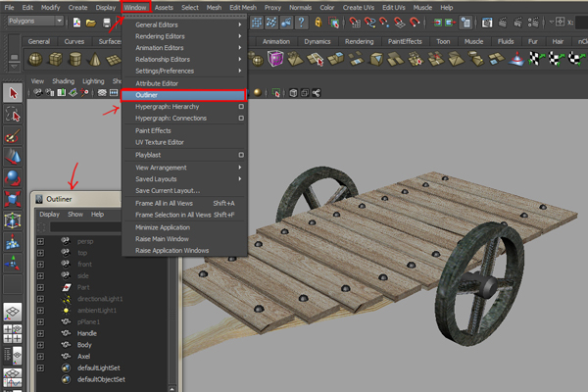The image size is (588, 392).
Task: Create a polygon cylinder from shelf
Action: tap(75, 59)
